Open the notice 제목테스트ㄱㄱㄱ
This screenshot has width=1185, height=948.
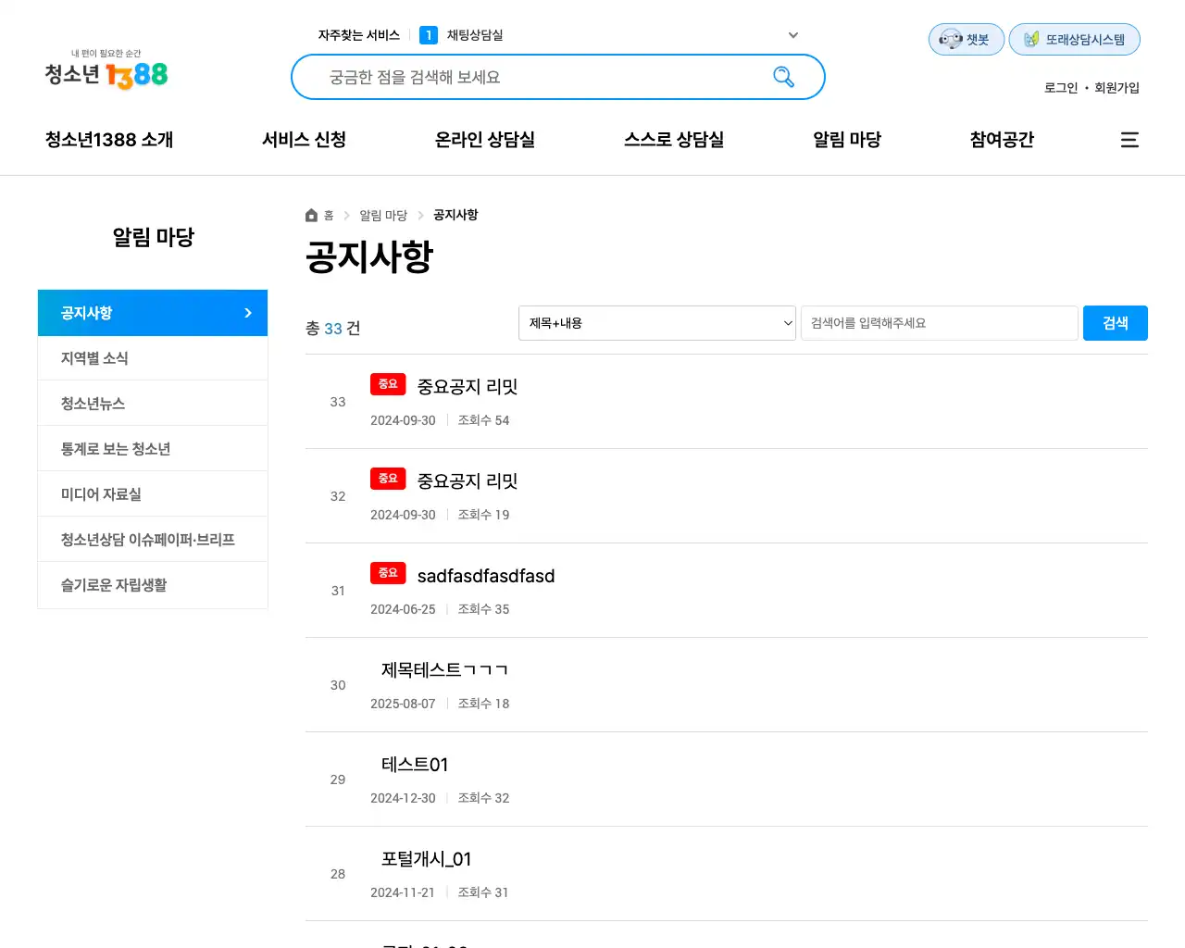pos(444,670)
